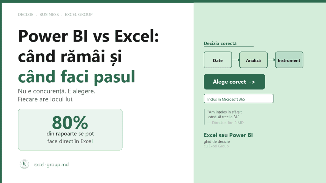Open the excel-group.md website link

[x=51, y=165]
